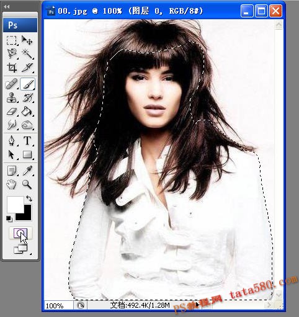
Task: Click the zoom percentage field showing 100%
Action: (58, 306)
